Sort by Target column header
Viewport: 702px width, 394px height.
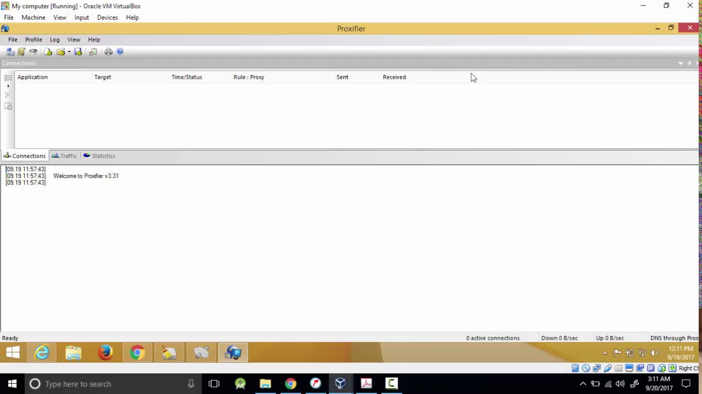[x=103, y=77]
